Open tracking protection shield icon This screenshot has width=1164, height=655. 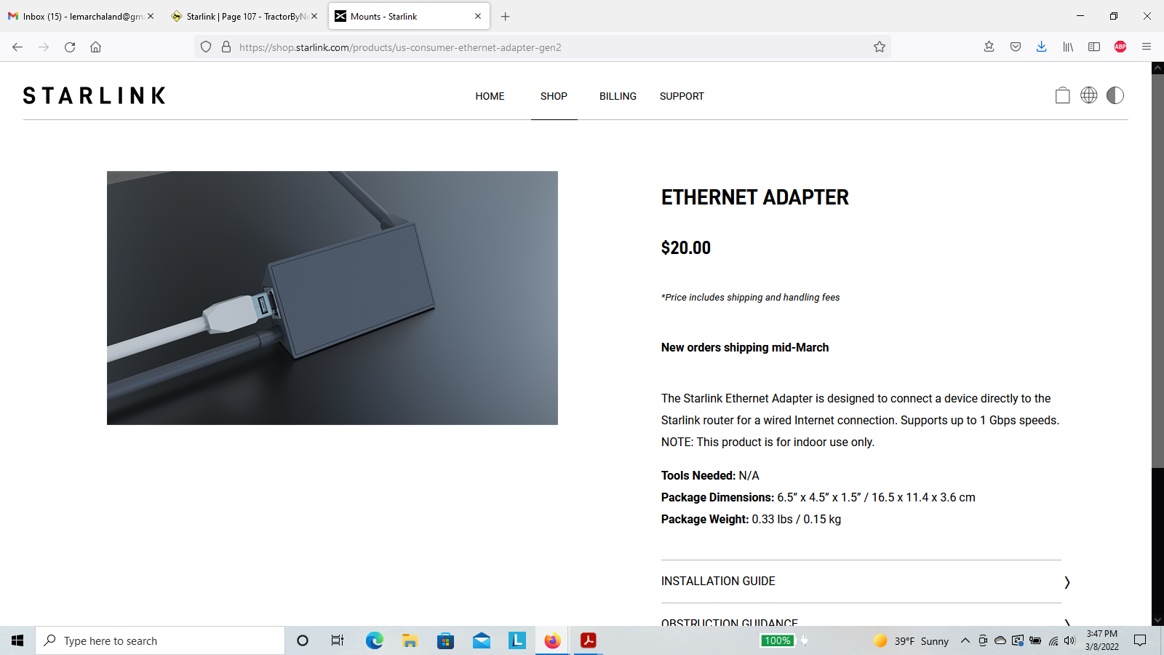coord(206,47)
